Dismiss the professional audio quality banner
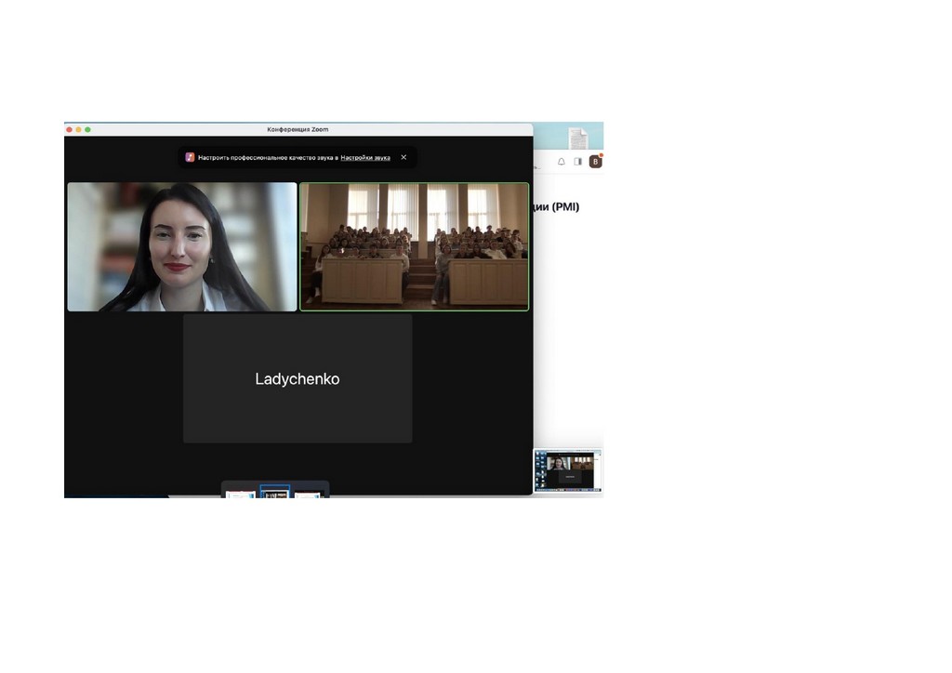Screen dimensions: 952x673 coord(403,157)
